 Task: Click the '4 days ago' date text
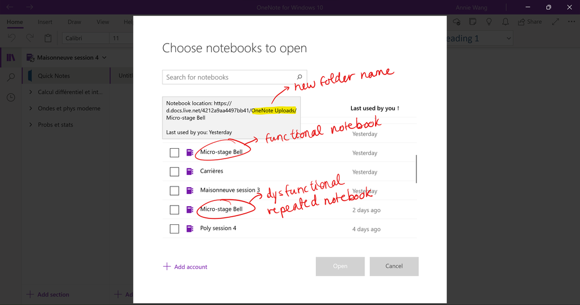pos(366,229)
